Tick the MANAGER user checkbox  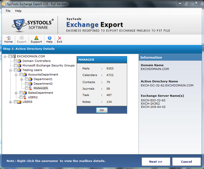(x=27, y=88)
